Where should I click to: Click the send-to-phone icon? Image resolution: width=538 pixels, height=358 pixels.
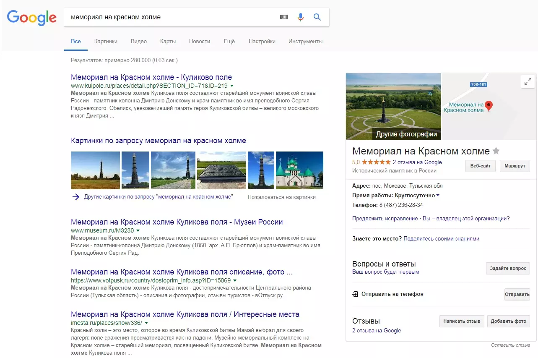click(x=355, y=294)
